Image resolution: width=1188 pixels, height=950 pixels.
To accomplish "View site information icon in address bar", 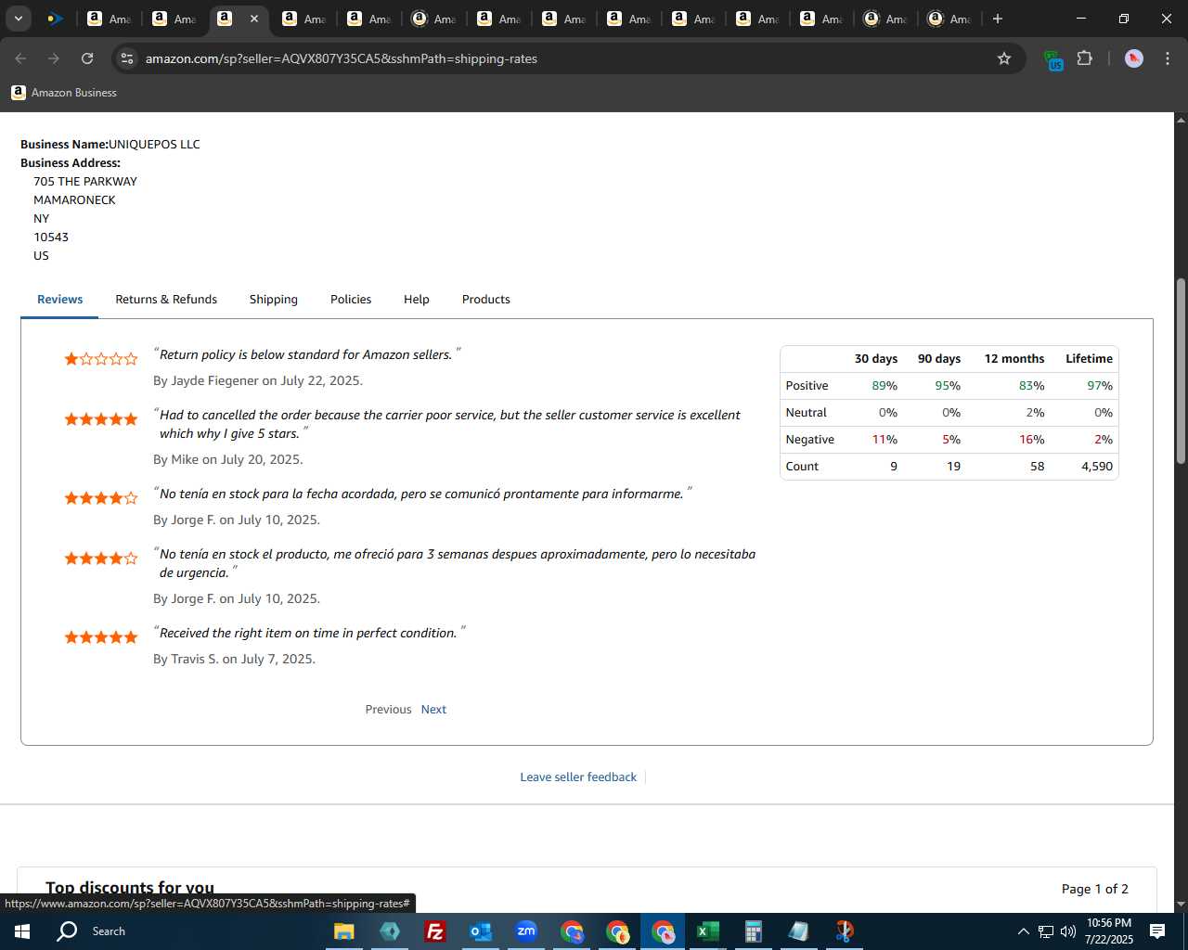I will tap(127, 58).
